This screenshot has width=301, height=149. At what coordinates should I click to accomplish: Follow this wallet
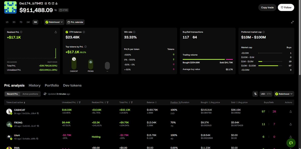(x=286, y=7)
